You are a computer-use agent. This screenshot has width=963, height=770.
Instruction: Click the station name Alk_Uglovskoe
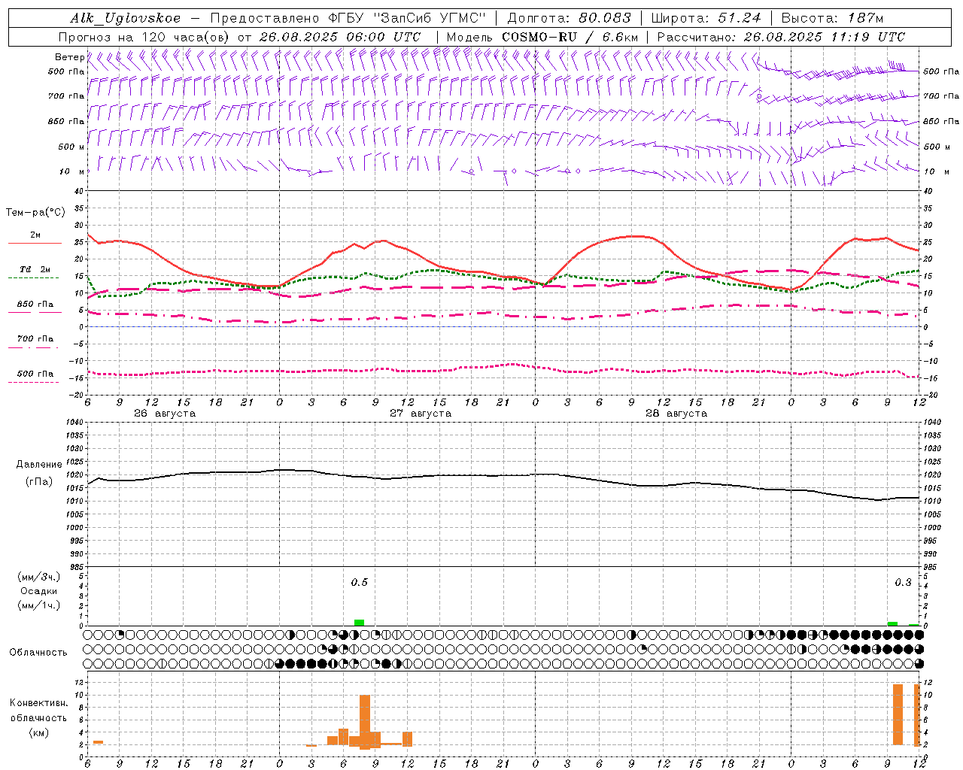point(125,18)
